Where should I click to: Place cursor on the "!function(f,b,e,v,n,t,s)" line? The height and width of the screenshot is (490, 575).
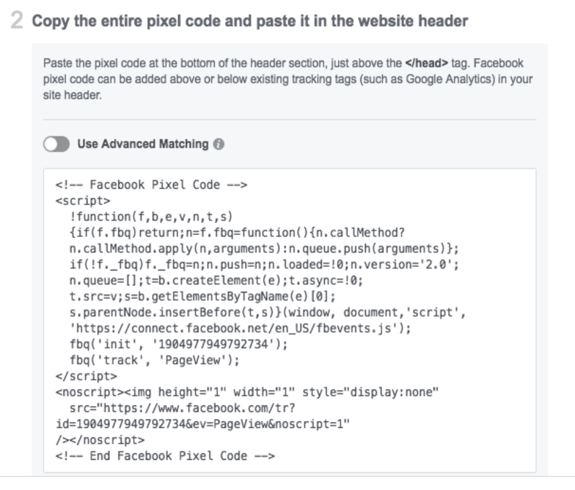(141, 212)
